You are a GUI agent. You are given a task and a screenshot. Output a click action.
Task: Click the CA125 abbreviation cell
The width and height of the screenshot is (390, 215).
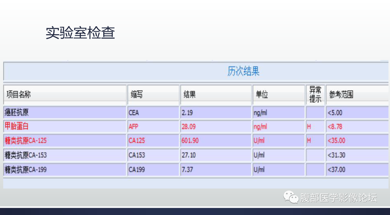153,140
